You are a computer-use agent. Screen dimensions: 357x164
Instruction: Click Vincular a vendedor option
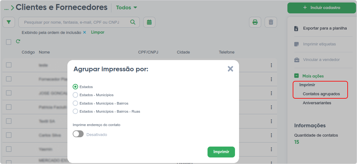(321, 60)
